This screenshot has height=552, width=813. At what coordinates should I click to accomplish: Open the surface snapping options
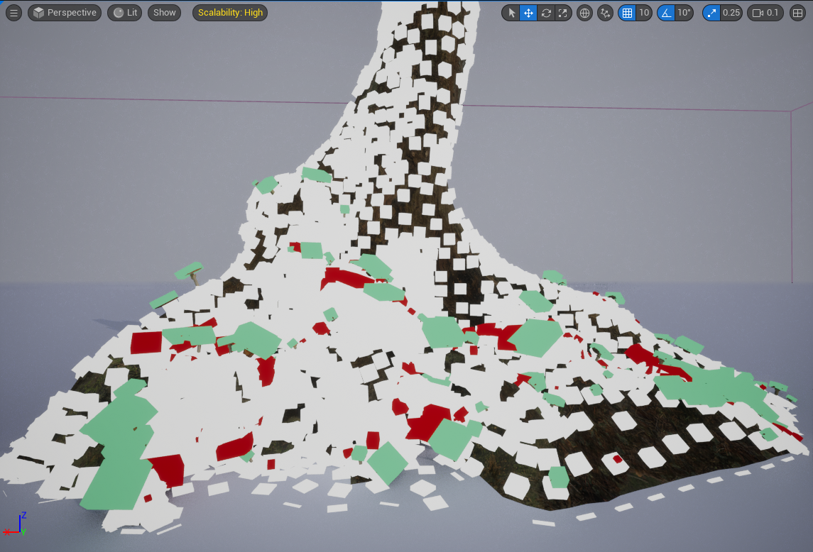[605, 13]
